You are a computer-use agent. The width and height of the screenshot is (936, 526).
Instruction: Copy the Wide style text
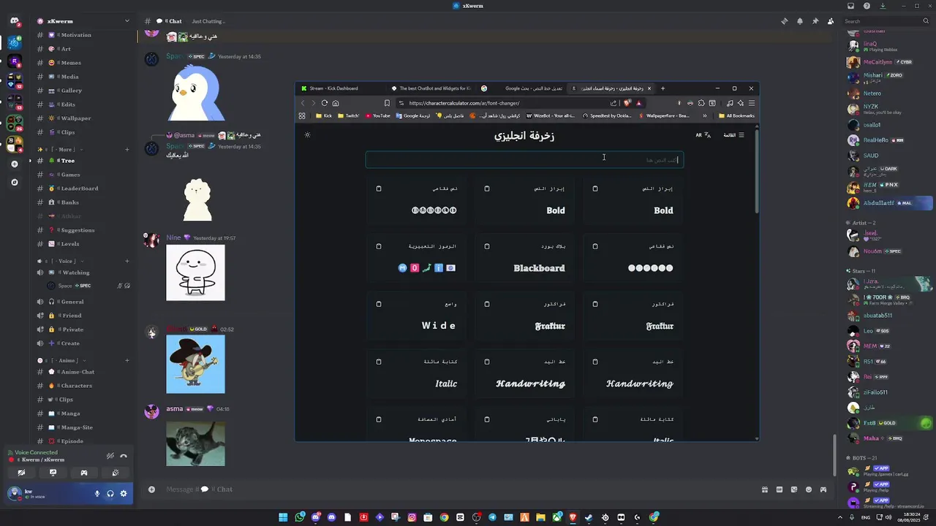click(x=378, y=304)
